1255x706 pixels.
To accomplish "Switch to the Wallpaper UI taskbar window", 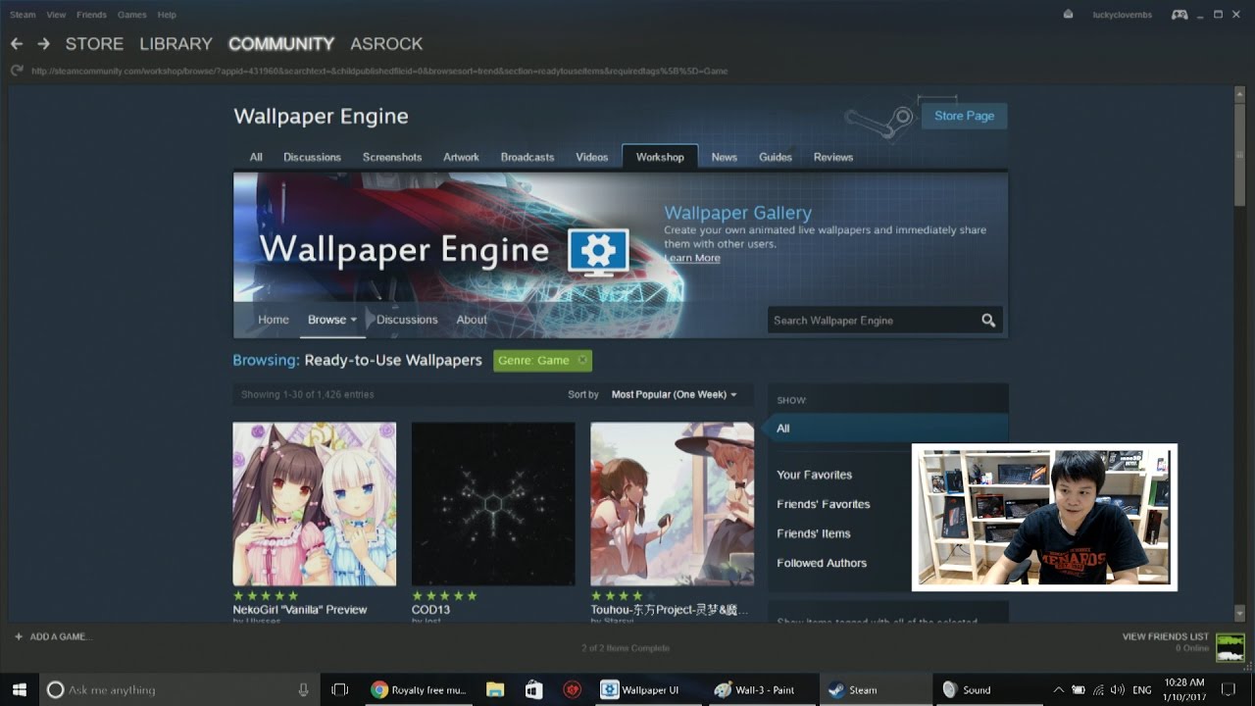I will [648, 689].
